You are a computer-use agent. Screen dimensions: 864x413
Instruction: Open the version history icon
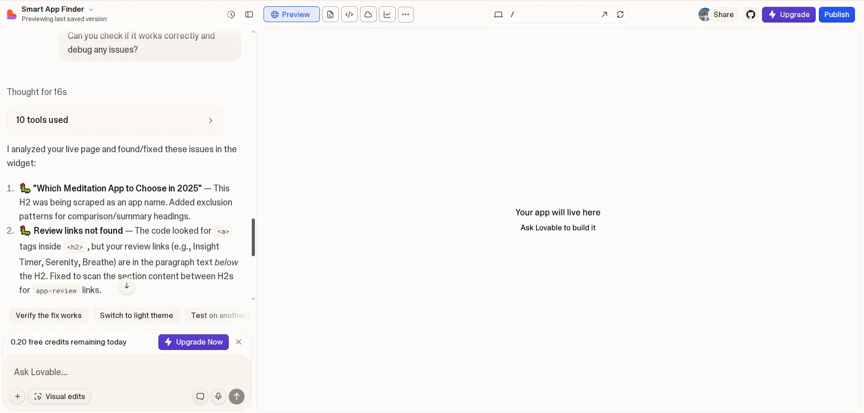click(231, 14)
